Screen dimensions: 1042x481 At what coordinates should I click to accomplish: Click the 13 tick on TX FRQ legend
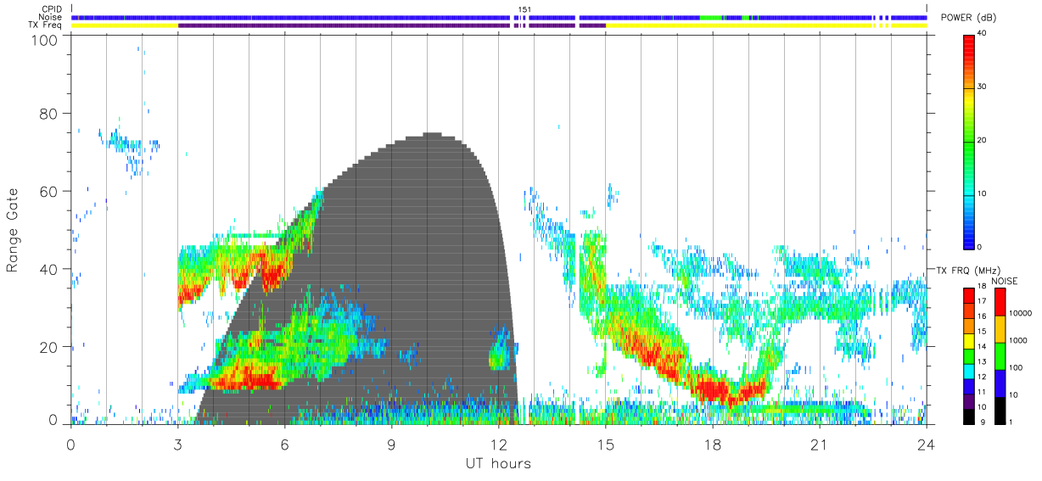(x=983, y=362)
